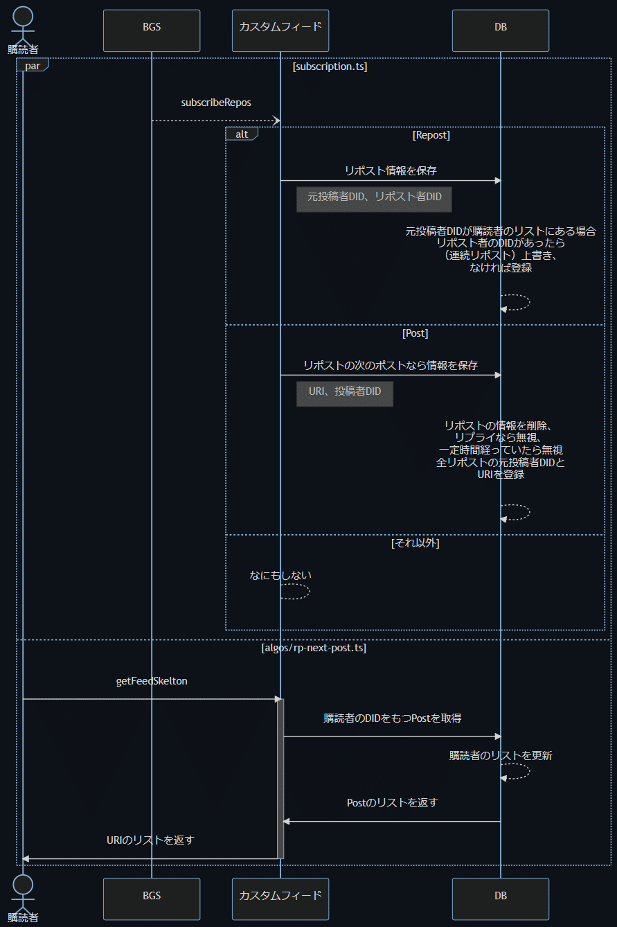Select the top カスタムフィード participant box
The image size is (617, 927).
(x=280, y=30)
